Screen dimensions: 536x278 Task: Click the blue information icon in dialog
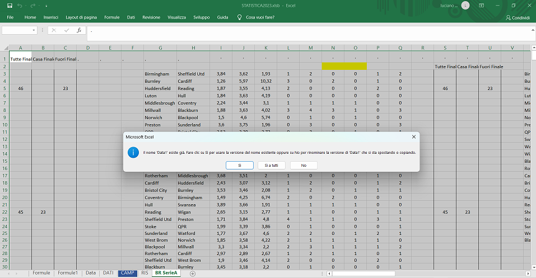click(133, 152)
